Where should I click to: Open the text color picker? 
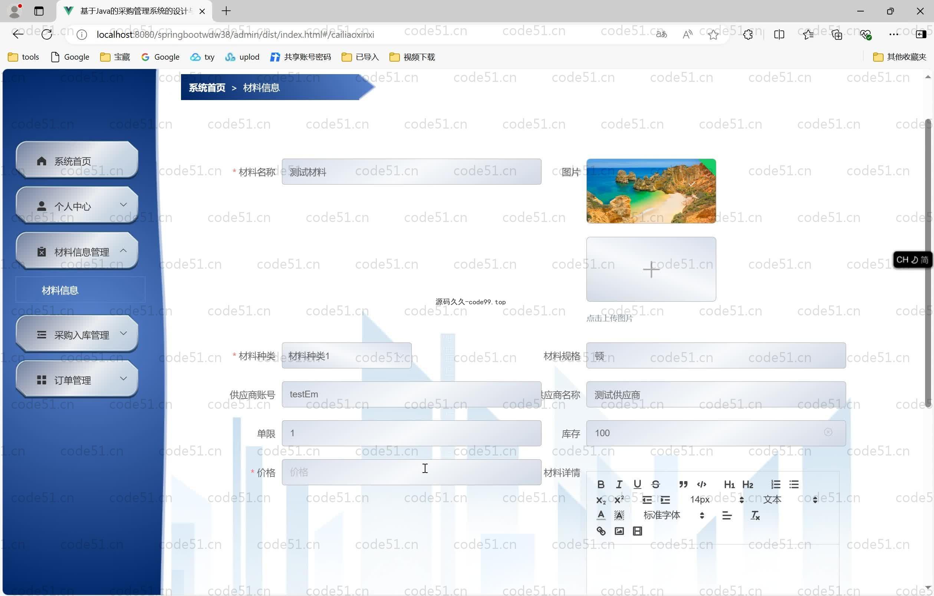tap(601, 516)
